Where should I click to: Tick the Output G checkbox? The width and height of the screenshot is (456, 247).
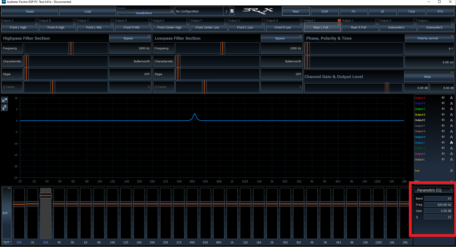pos(263,21)
